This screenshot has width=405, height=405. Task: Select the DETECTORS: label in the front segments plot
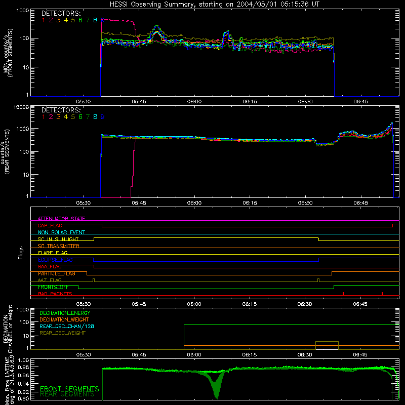click(61, 14)
